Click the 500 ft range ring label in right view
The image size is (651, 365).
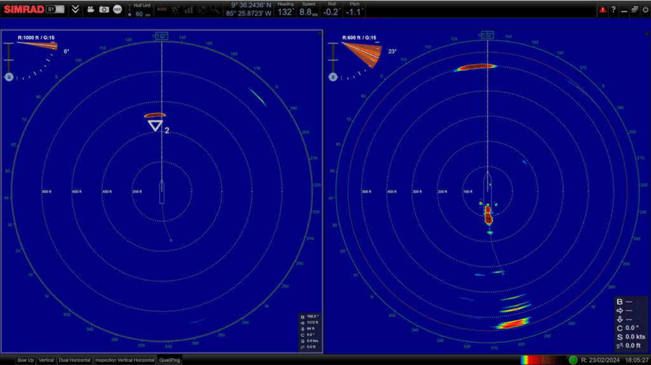367,192
